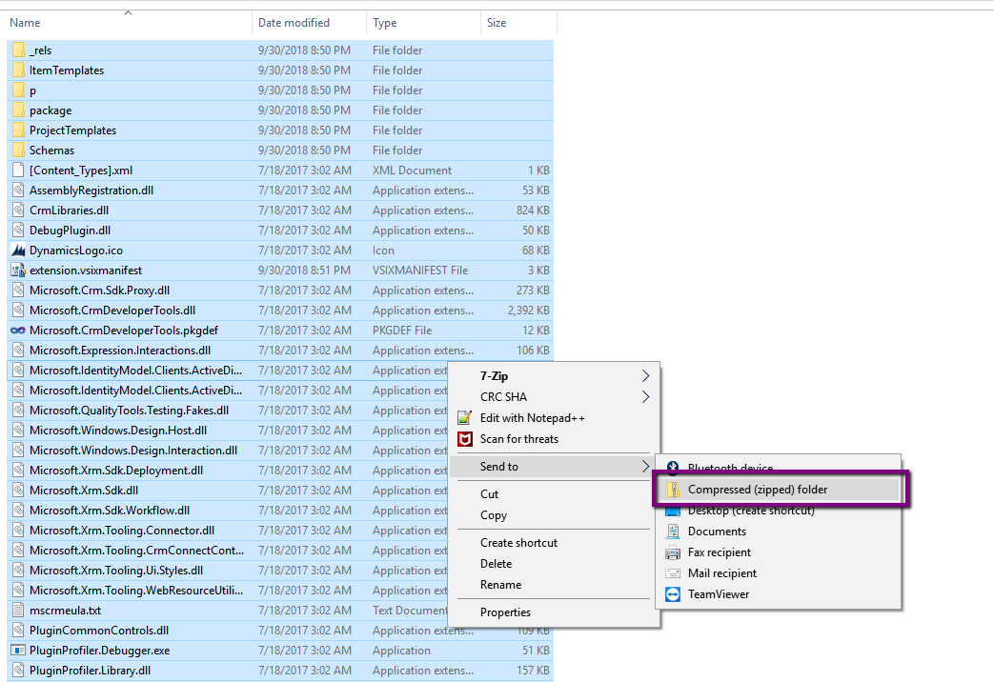Click the Size column header
The image size is (994, 682).
pyautogui.click(x=497, y=23)
